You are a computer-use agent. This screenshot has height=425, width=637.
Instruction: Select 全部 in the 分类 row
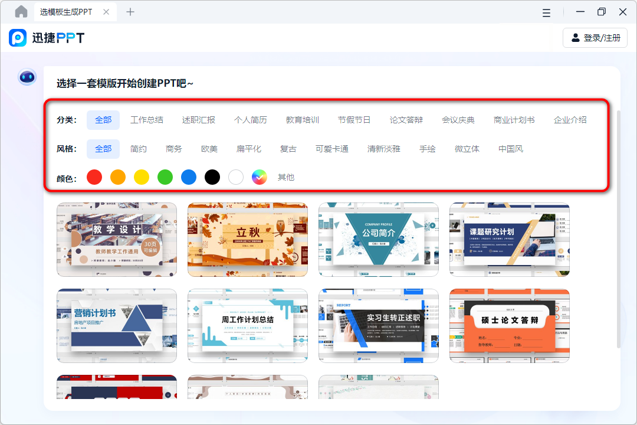tap(103, 120)
